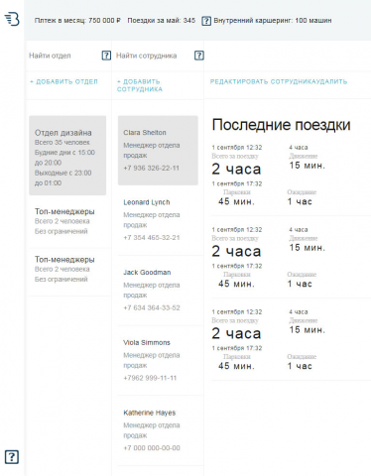Click Добавить отдел link
This screenshot has height=476, width=371.
click(64, 81)
